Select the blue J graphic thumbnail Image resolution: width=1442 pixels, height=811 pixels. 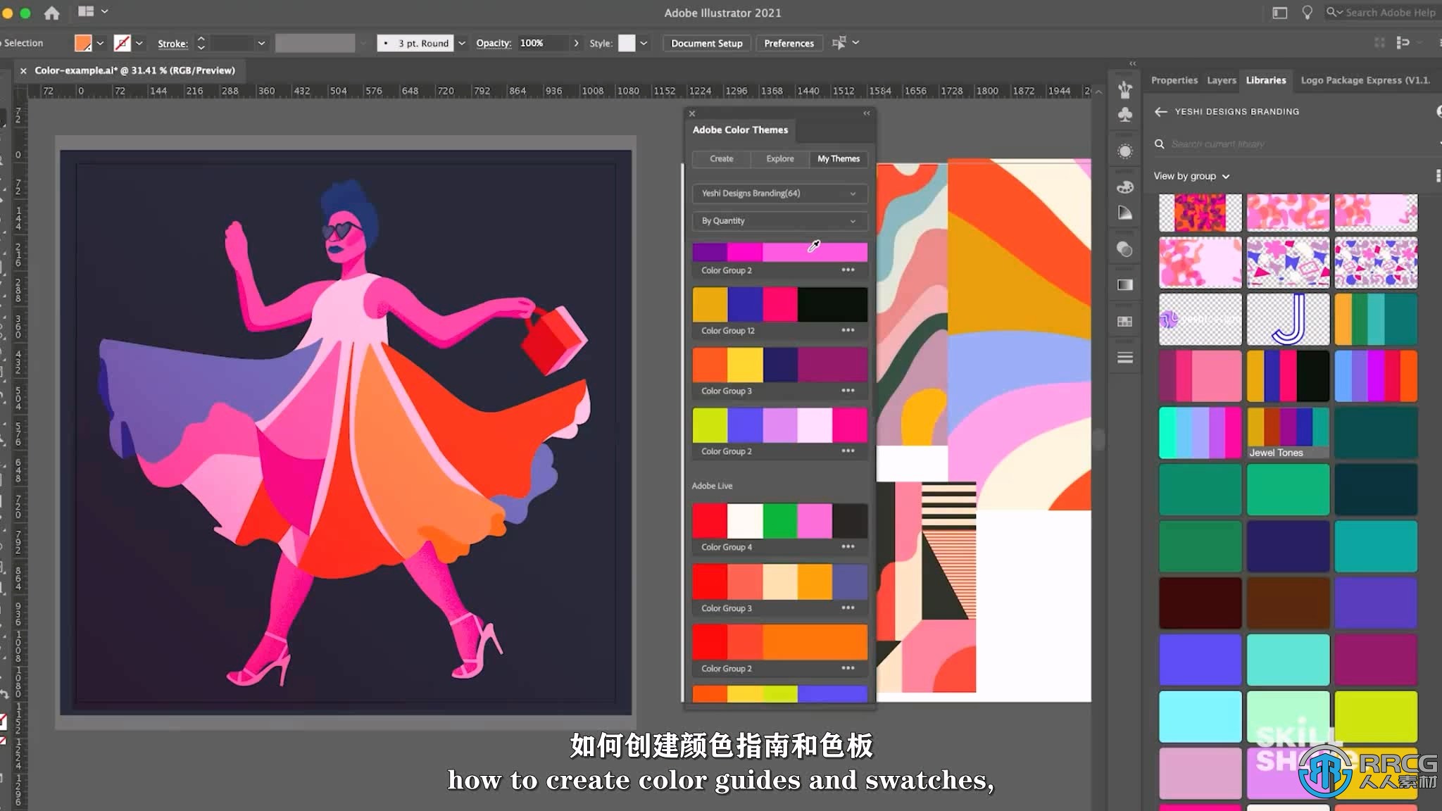(1288, 320)
